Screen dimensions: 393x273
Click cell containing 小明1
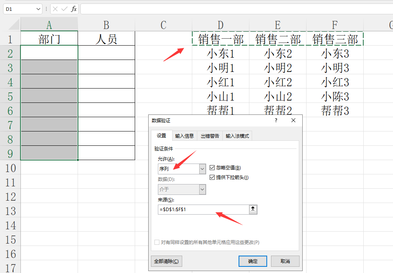(x=220, y=68)
